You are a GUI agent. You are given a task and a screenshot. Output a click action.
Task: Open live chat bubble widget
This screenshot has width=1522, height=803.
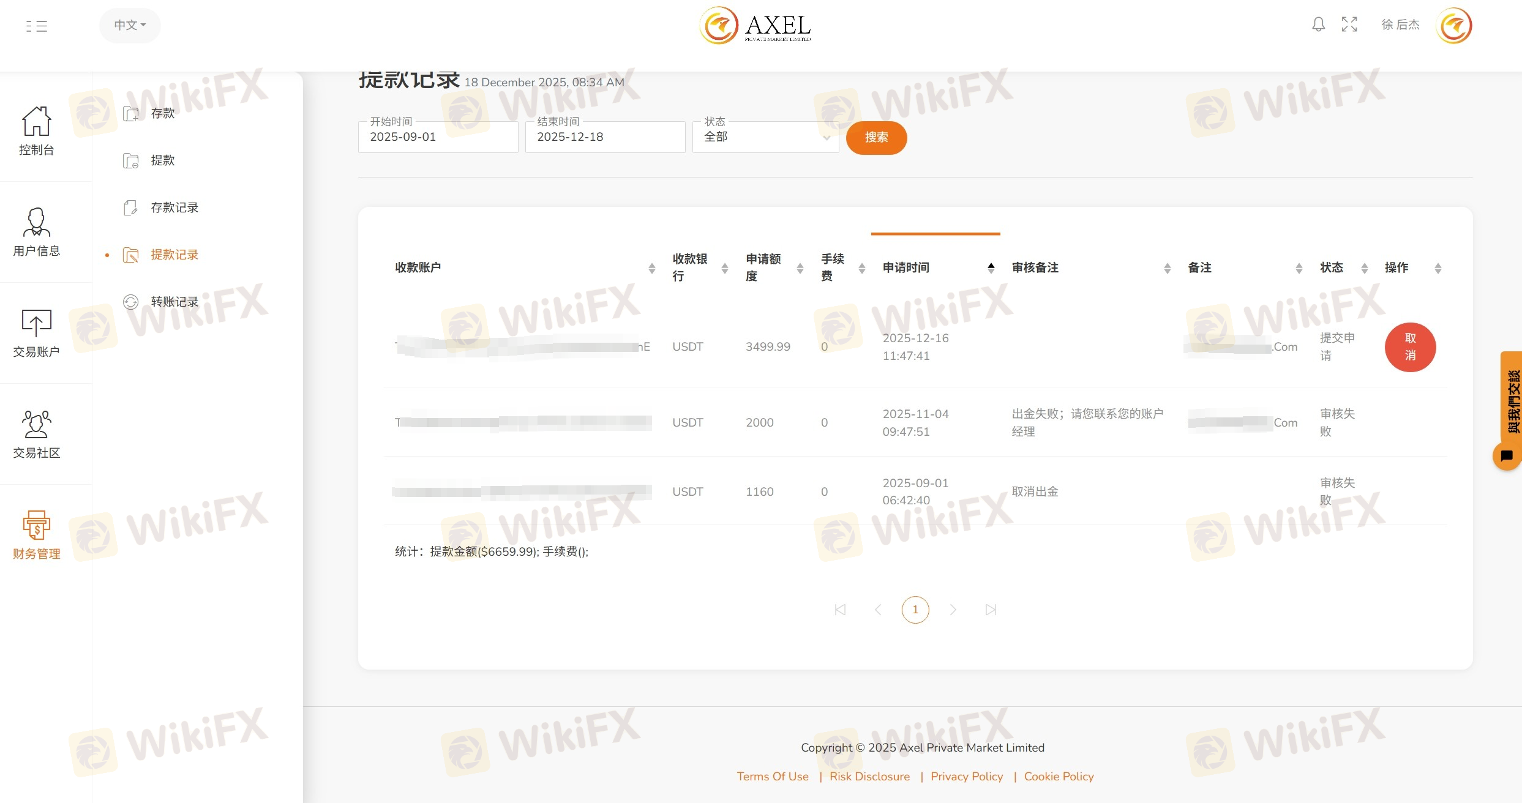click(x=1507, y=456)
